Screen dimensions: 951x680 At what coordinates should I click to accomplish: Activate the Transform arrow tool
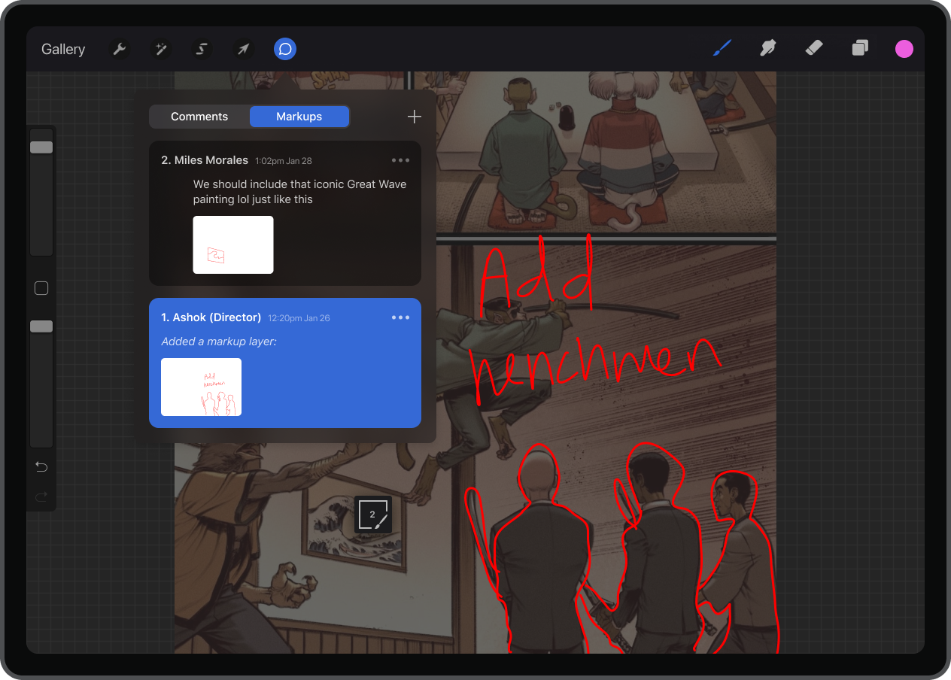click(x=243, y=49)
